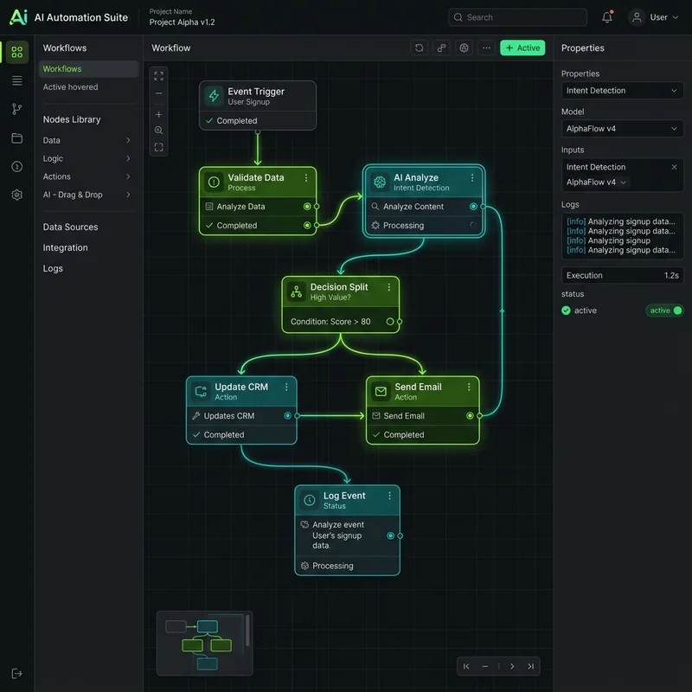Open the branch icon in left rail
The height and width of the screenshot is (692, 692).
pos(16,109)
